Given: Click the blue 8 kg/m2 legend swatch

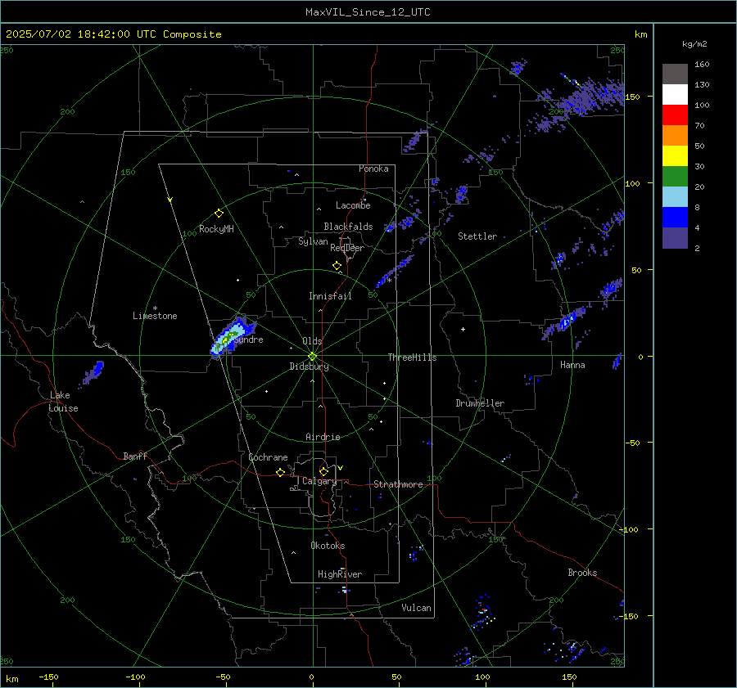Looking at the screenshot, I should [x=675, y=217].
